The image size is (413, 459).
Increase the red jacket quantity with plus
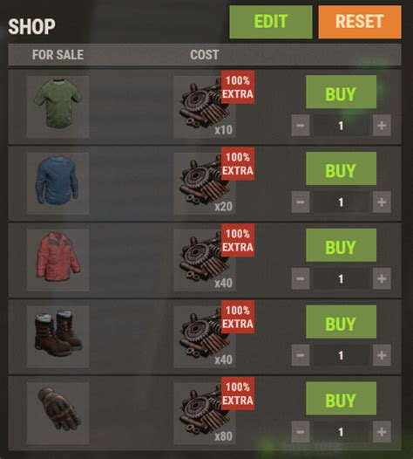coord(382,278)
